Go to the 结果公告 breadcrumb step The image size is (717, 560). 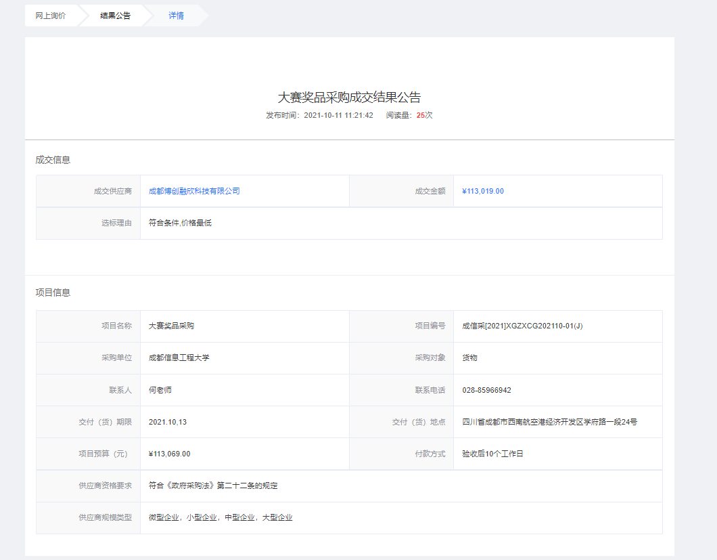115,16
